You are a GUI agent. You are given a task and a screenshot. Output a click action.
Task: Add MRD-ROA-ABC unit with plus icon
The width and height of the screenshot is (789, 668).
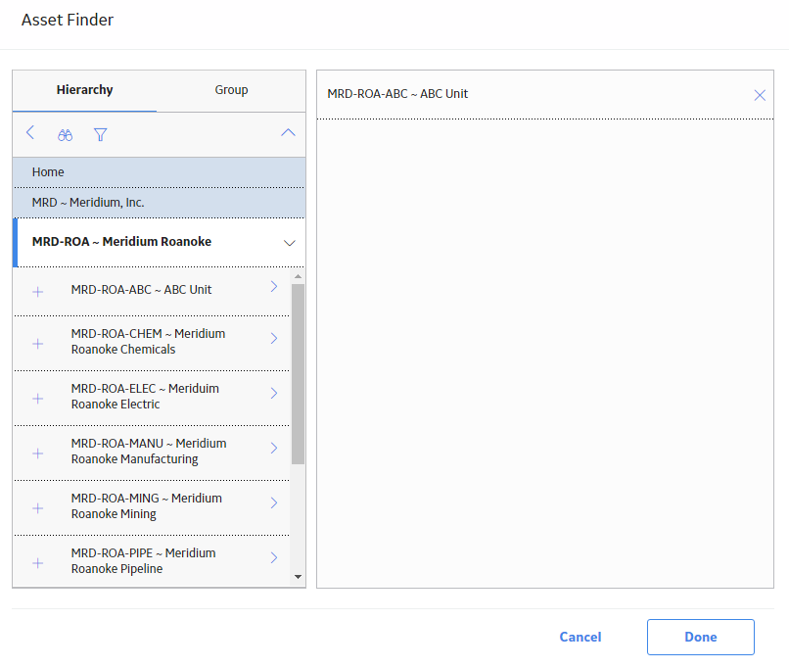pyautogui.click(x=38, y=292)
